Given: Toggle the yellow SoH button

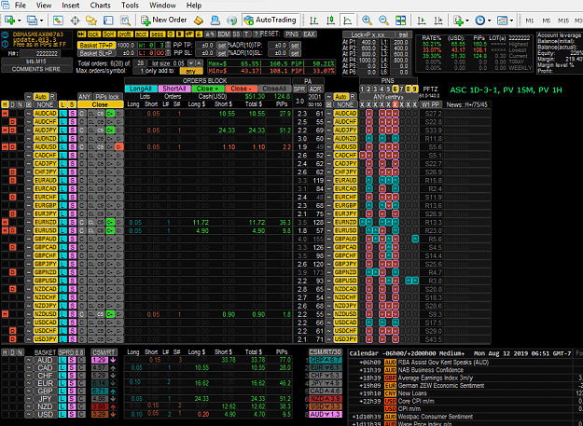Looking at the screenshot, I should [x=109, y=34].
